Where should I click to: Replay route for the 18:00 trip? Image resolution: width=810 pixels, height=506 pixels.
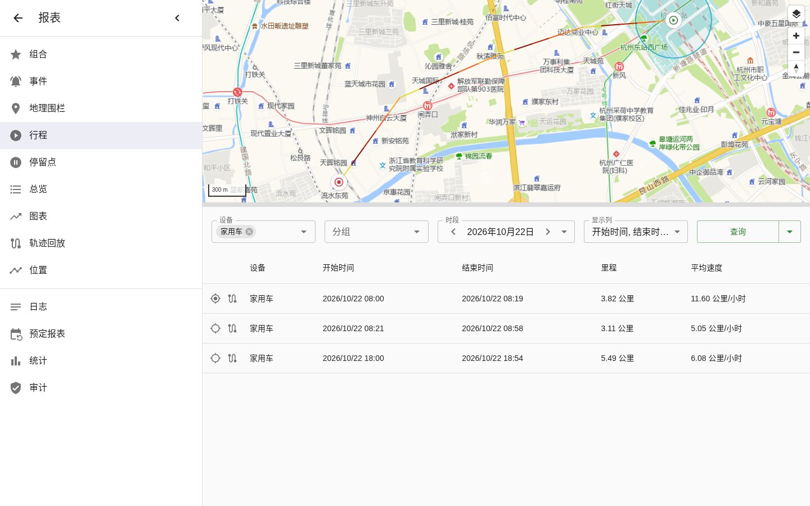point(232,358)
